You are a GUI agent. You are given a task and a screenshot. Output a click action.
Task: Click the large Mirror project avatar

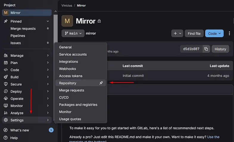67,21
